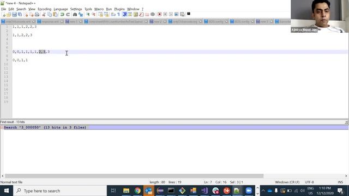The width and height of the screenshot is (349, 196).
Task: Click the horizontal scrollbar in Find results
Action: [x=134, y=176]
